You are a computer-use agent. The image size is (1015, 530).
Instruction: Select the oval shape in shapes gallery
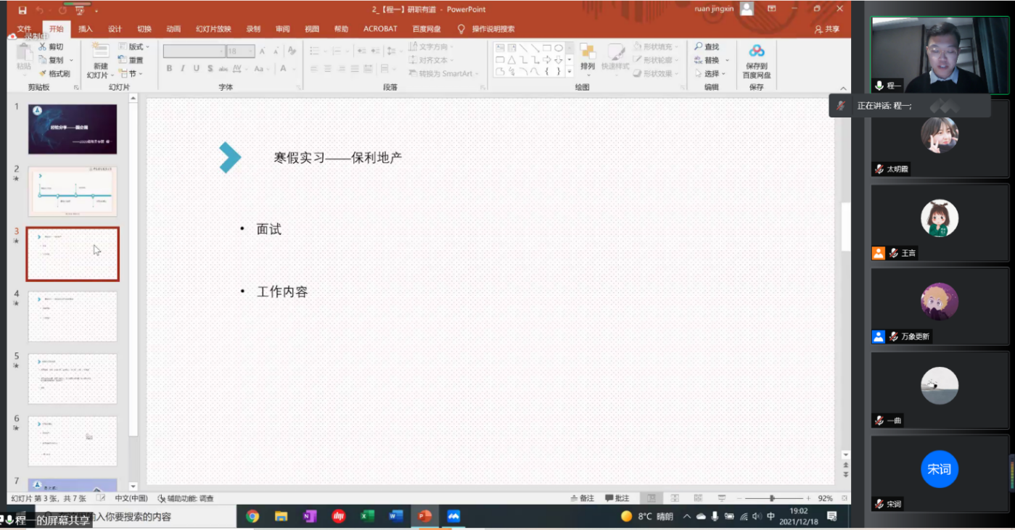click(559, 48)
